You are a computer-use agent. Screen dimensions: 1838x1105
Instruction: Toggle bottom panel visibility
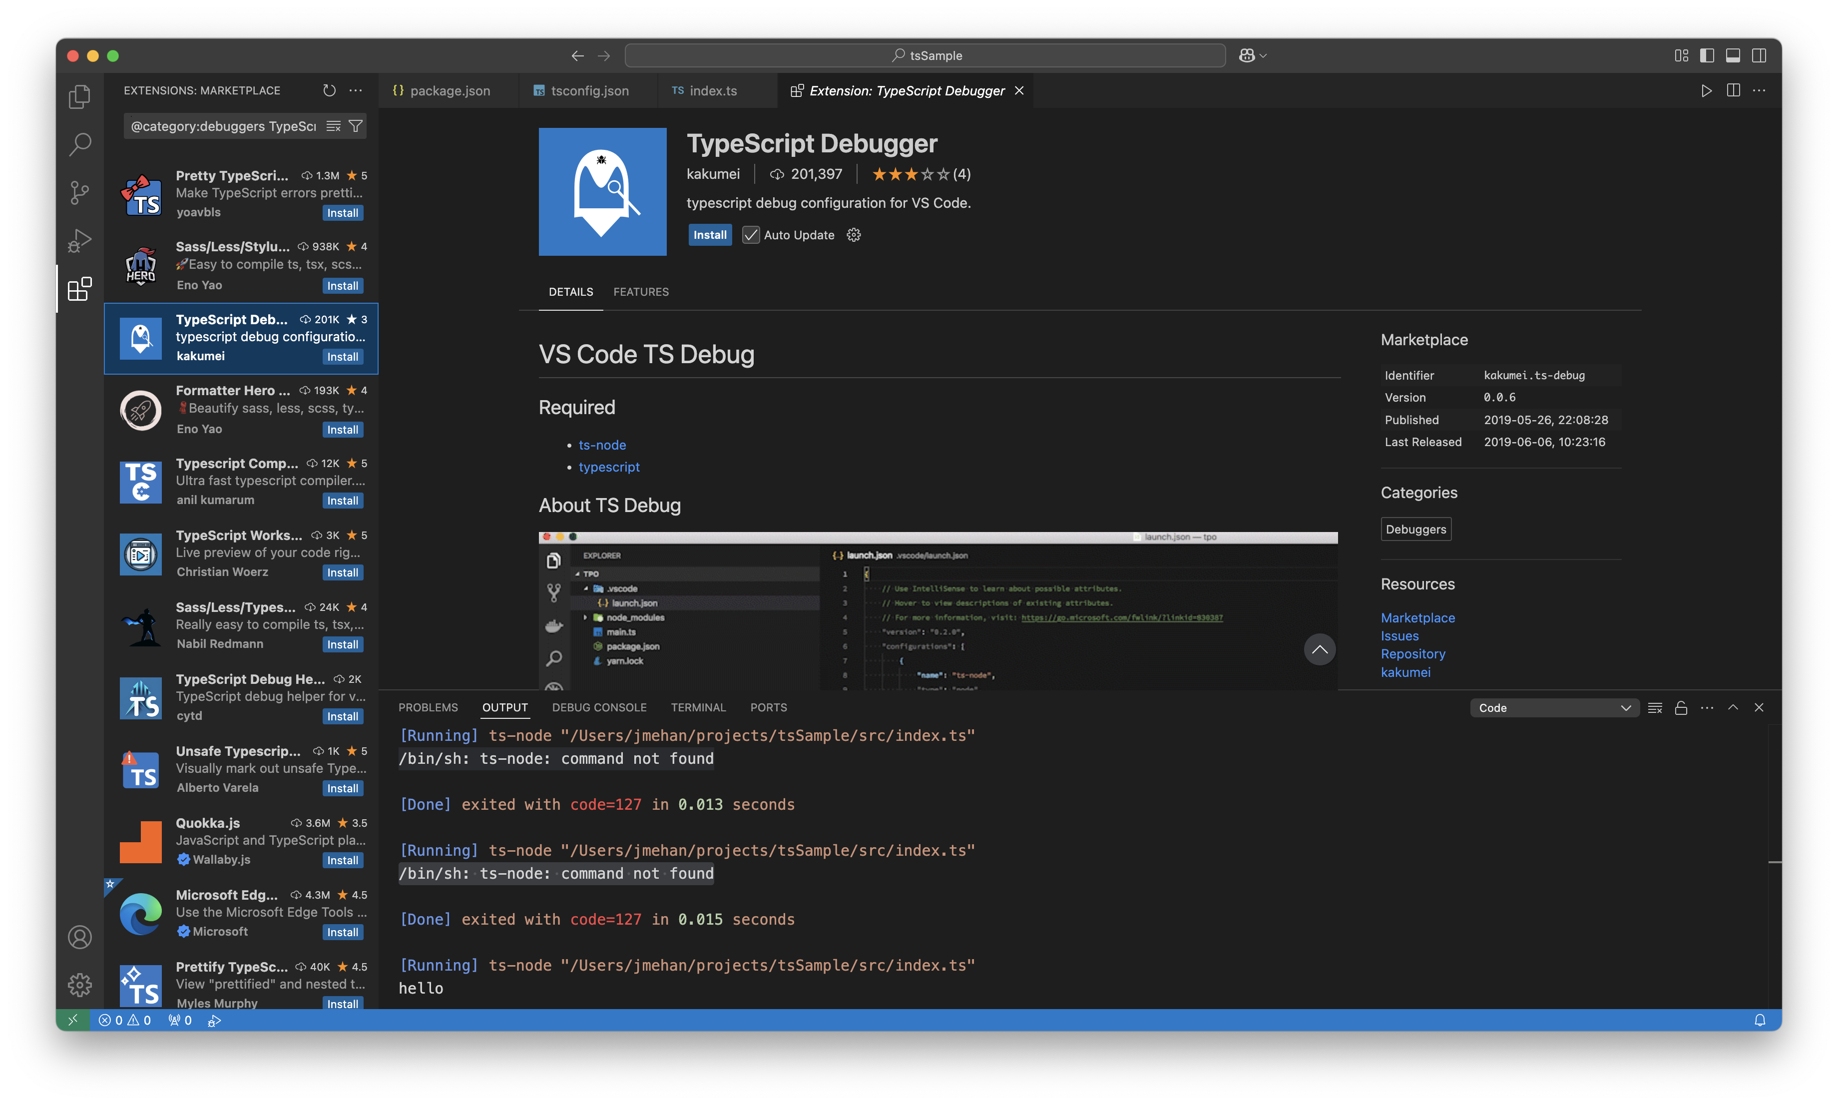tap(1733, 55)
